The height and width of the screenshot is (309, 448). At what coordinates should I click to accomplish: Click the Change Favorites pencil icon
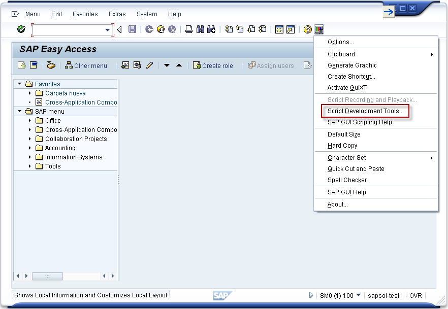click(x=149, y=65)
